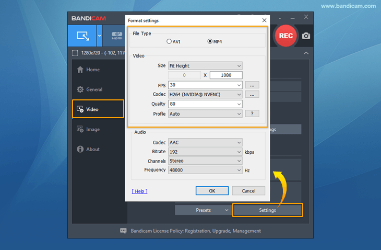Open the recording mode dropdown arrow
This screenshot has height=250, width=381.
point(99,36)
